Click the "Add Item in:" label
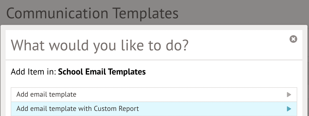 (34, 72)
